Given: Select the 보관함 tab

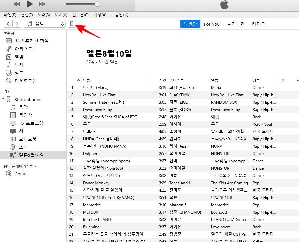Looking at the screenshot, I should click(190, 24).
